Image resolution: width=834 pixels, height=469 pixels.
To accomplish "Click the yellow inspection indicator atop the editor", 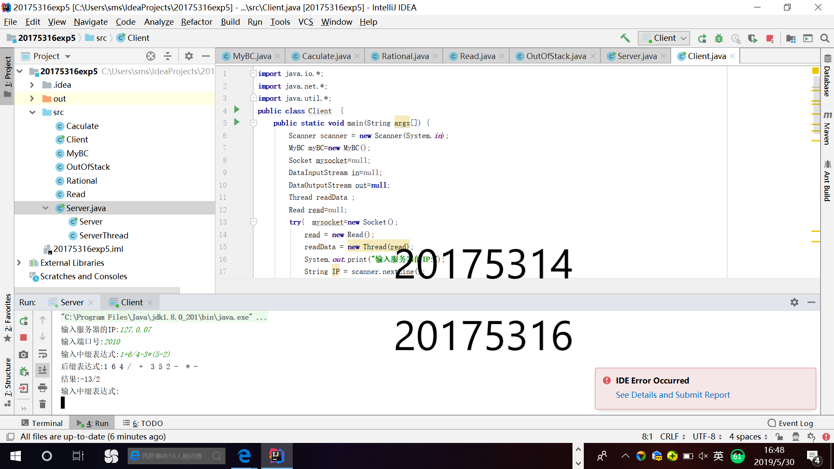I will [815, 70].
